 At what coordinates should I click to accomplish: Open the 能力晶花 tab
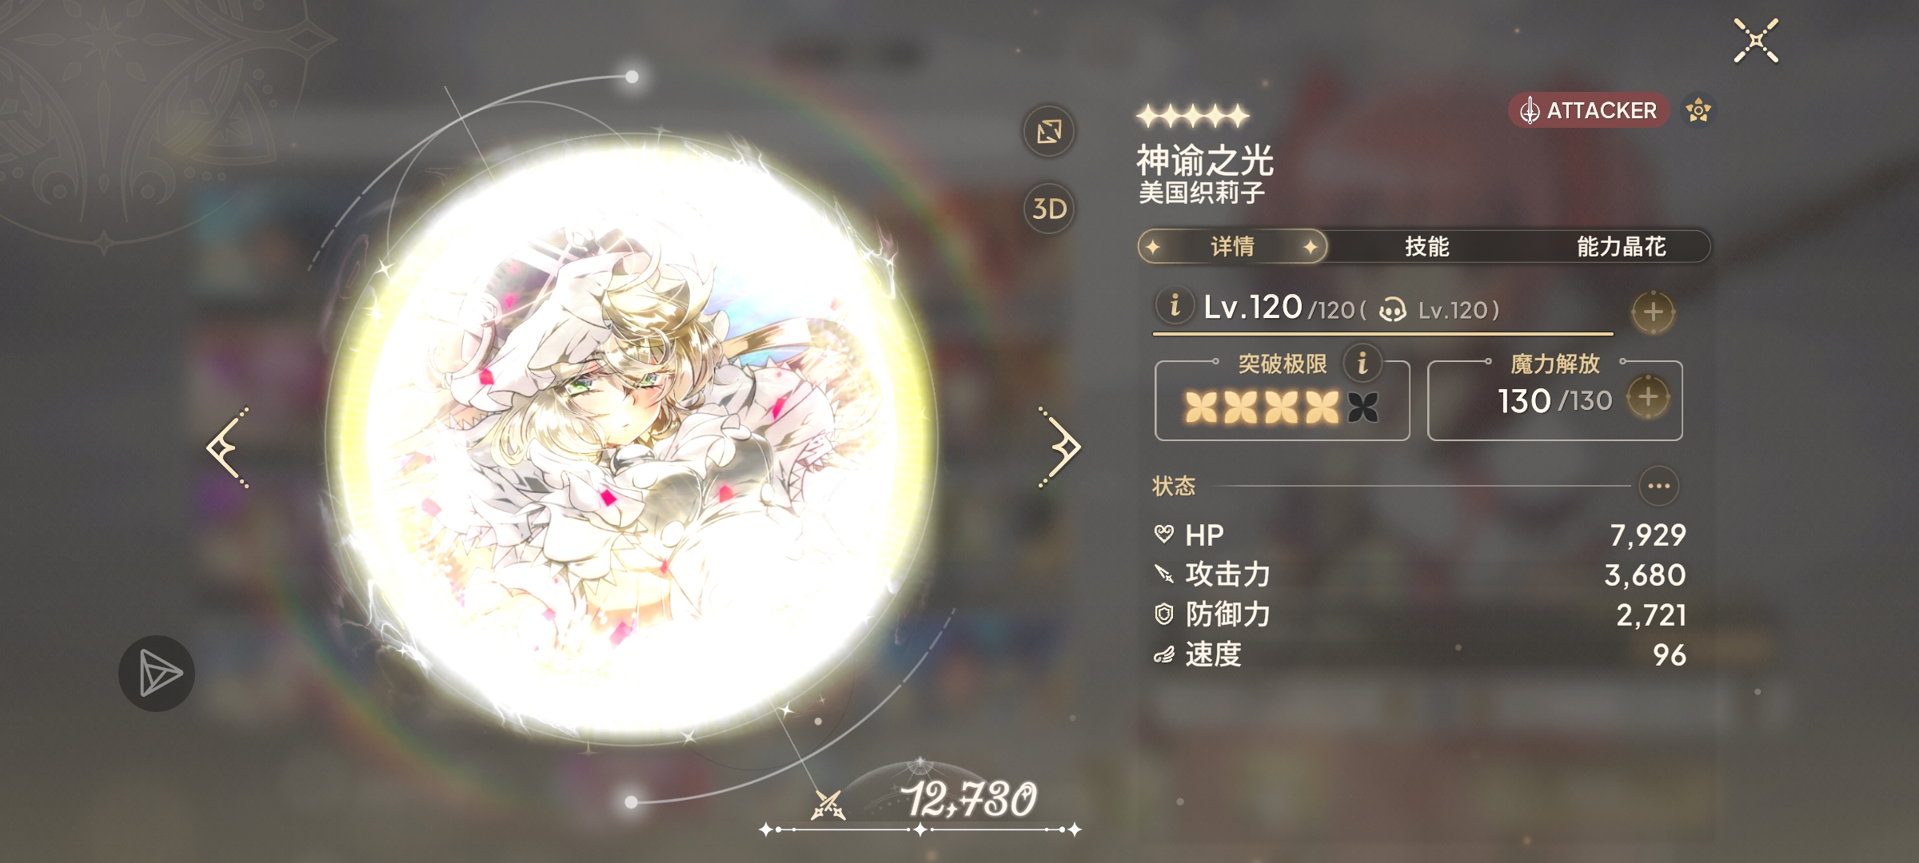(1621, 246)
